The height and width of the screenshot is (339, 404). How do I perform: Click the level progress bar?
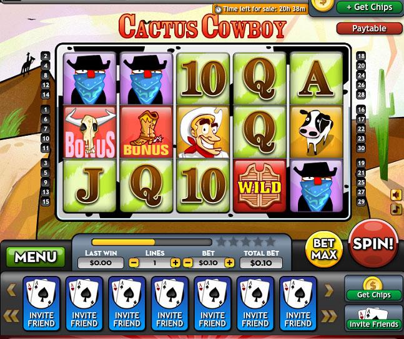coord(152,242)
